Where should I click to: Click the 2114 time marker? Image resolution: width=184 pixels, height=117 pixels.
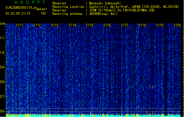[72, 25]
